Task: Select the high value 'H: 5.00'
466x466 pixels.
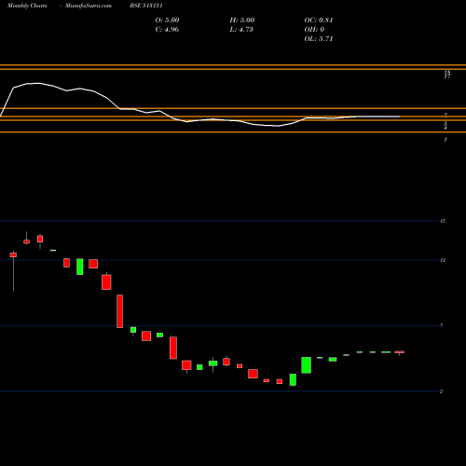Action: [242, 21]
